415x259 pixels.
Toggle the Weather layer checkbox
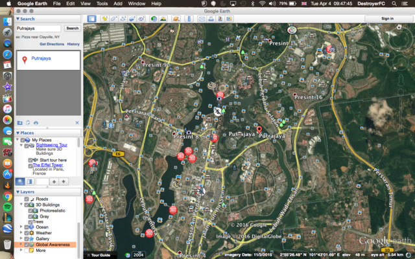click(x=27, y=233)
